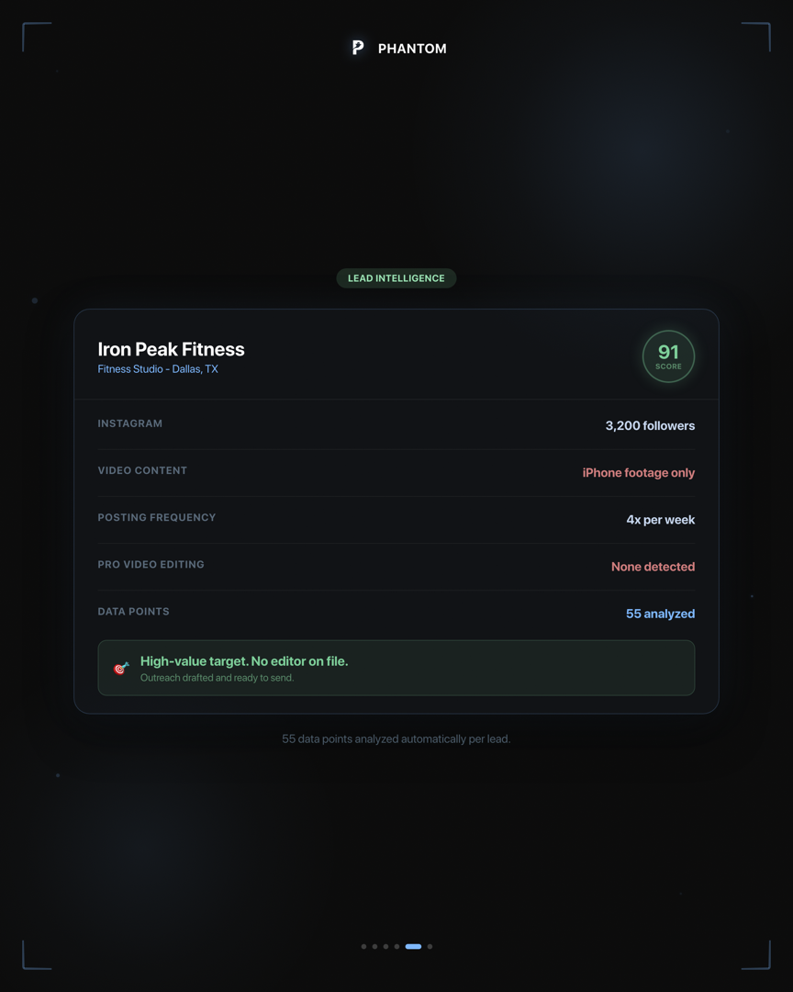Screen dimensions: 793x992
Task: Click the 91 score circle badge
Action: pos(668,356)
